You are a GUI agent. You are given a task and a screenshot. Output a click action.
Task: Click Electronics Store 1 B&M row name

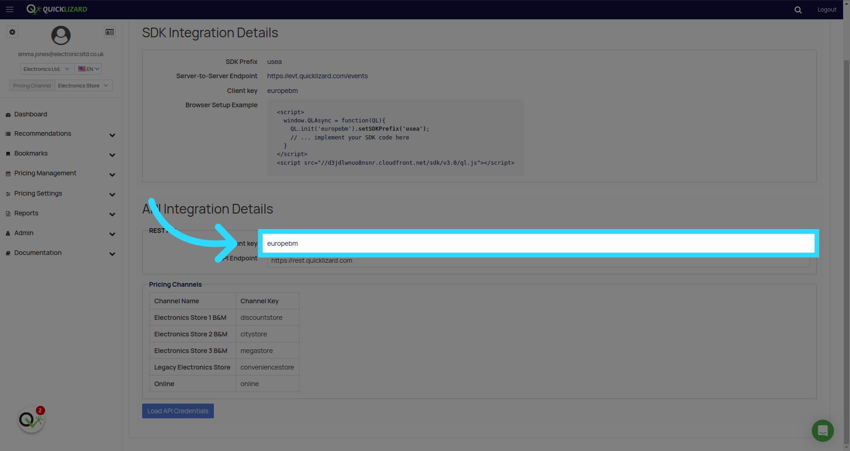click(x=190, y=318)
